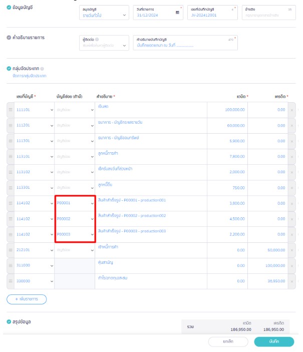This screenshot has width=303, height=352.
Task: Click the เพิ่มรายการ add row button
Action: [x=27, y=299]
